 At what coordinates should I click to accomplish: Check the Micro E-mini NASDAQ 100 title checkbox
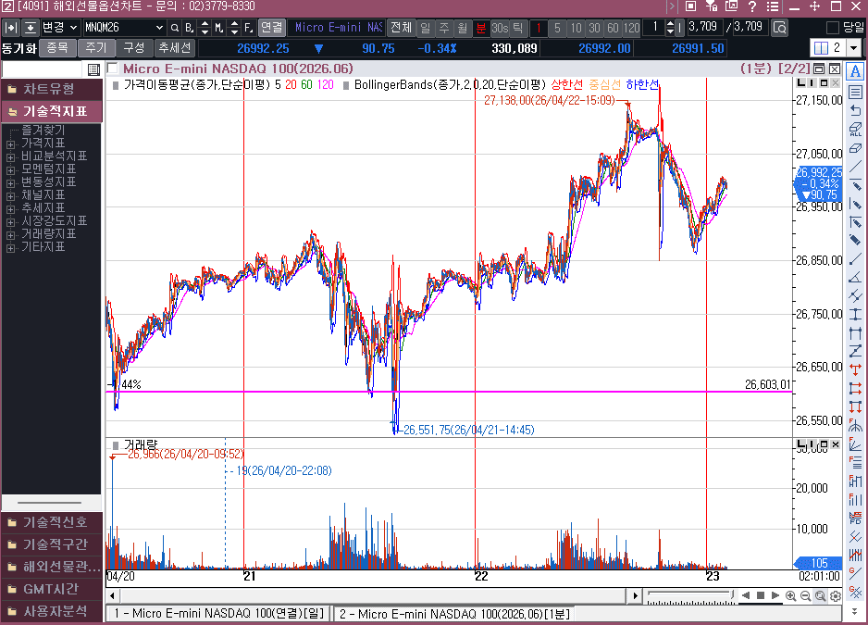[x=113, y=69]
